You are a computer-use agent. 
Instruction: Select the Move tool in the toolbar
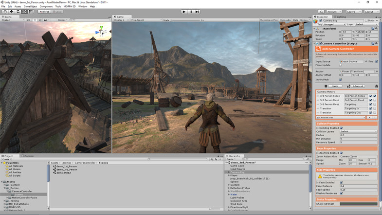click(12, 12)
